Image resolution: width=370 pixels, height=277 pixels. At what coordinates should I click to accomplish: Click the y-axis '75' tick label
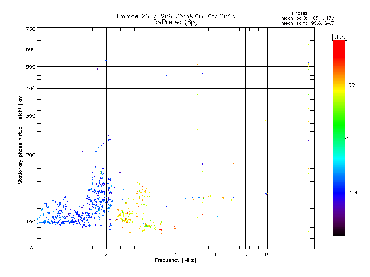(32, 247)
